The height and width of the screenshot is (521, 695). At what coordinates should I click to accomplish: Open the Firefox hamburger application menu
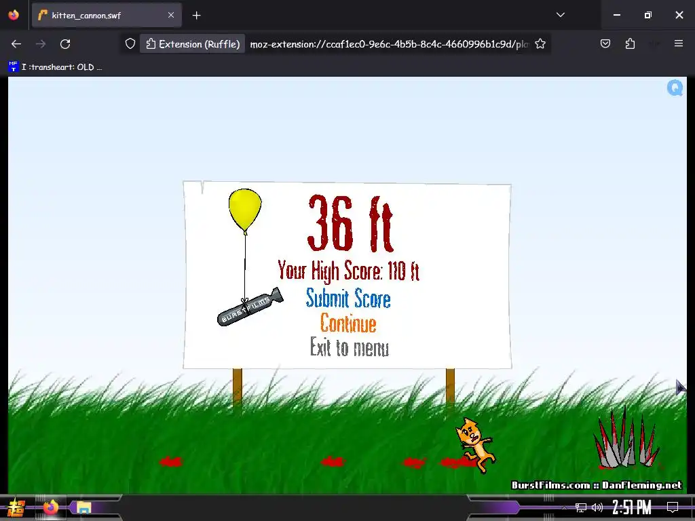tap(678, 43)
